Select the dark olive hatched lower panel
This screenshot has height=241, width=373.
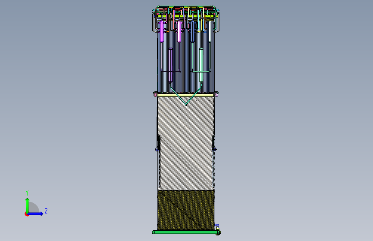186,210
